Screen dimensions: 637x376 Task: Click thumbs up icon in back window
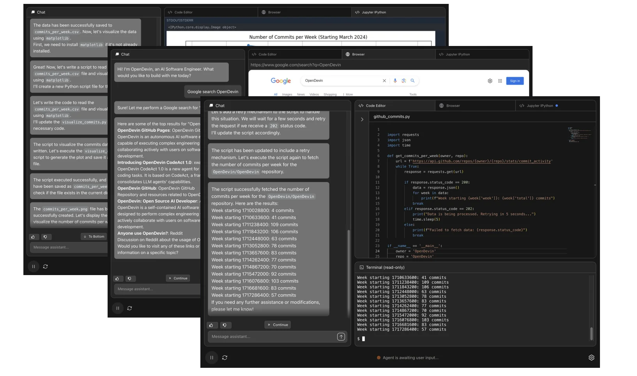[33, 237]
